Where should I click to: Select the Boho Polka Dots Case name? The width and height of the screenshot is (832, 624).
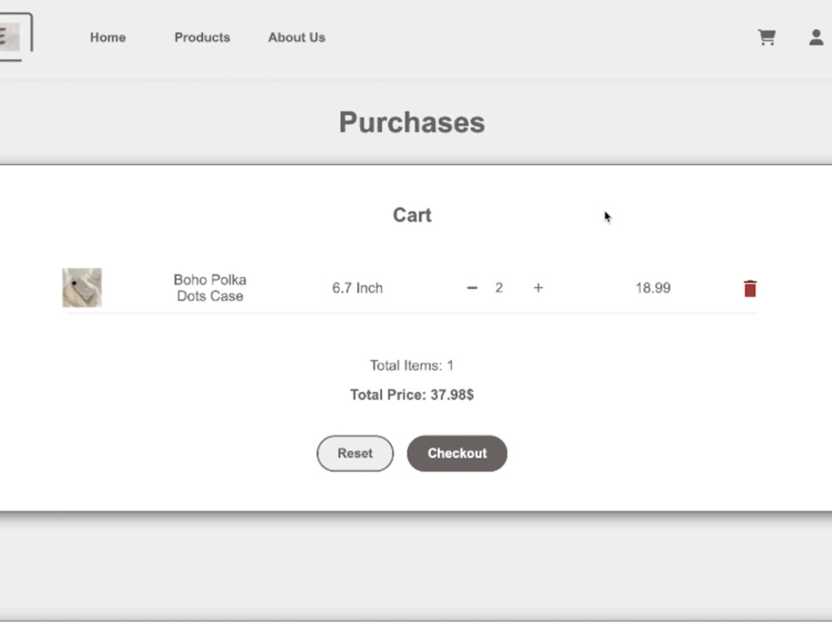click(210, 288)
